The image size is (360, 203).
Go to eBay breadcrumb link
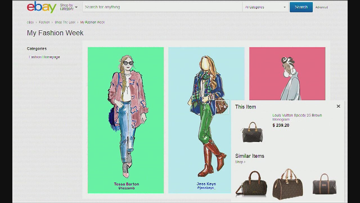pos(30,22)
